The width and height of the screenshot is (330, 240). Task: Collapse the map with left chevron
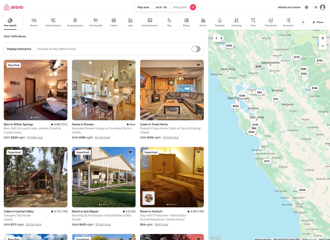[217, 38]
